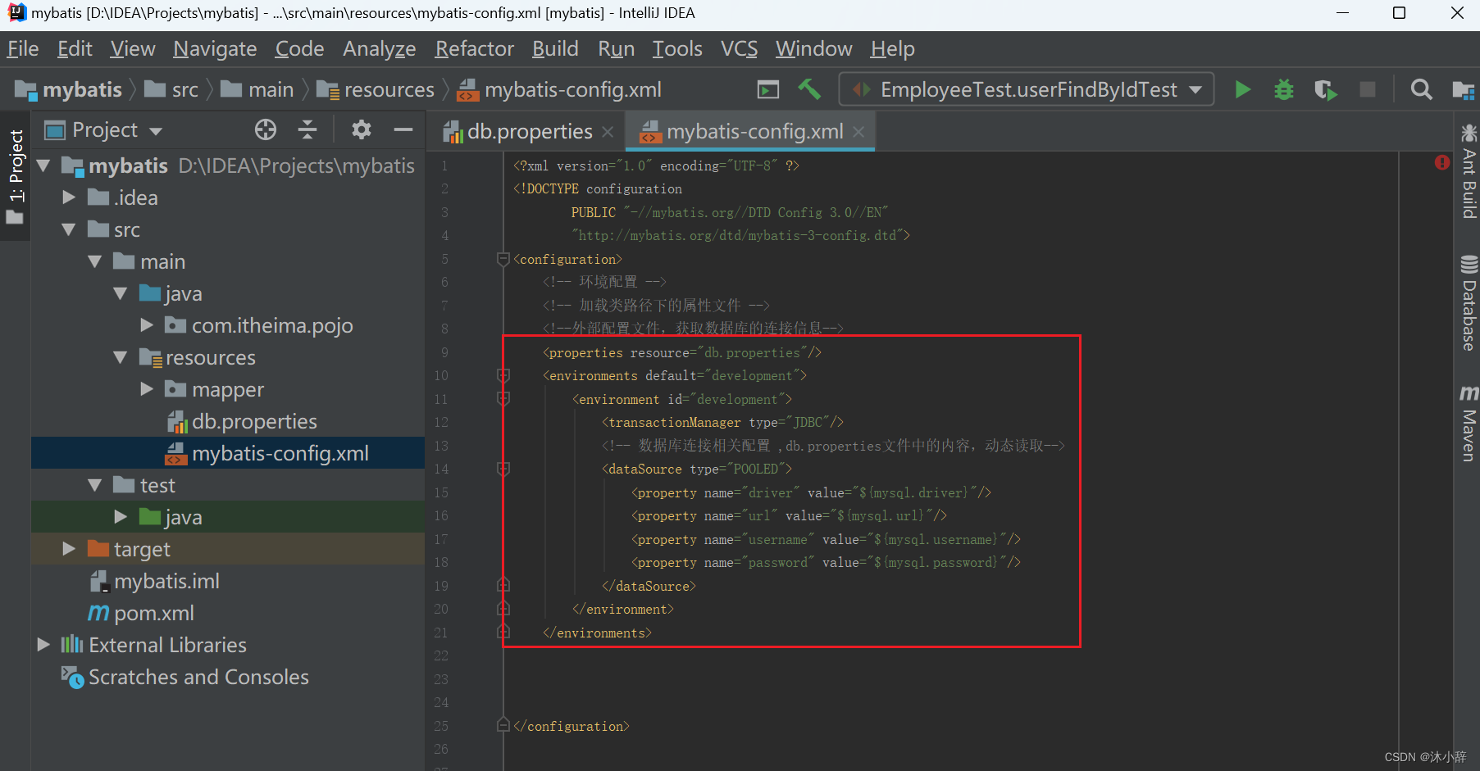Click the resources breadcrumb
1480x771 pixels.
point(376,89)
